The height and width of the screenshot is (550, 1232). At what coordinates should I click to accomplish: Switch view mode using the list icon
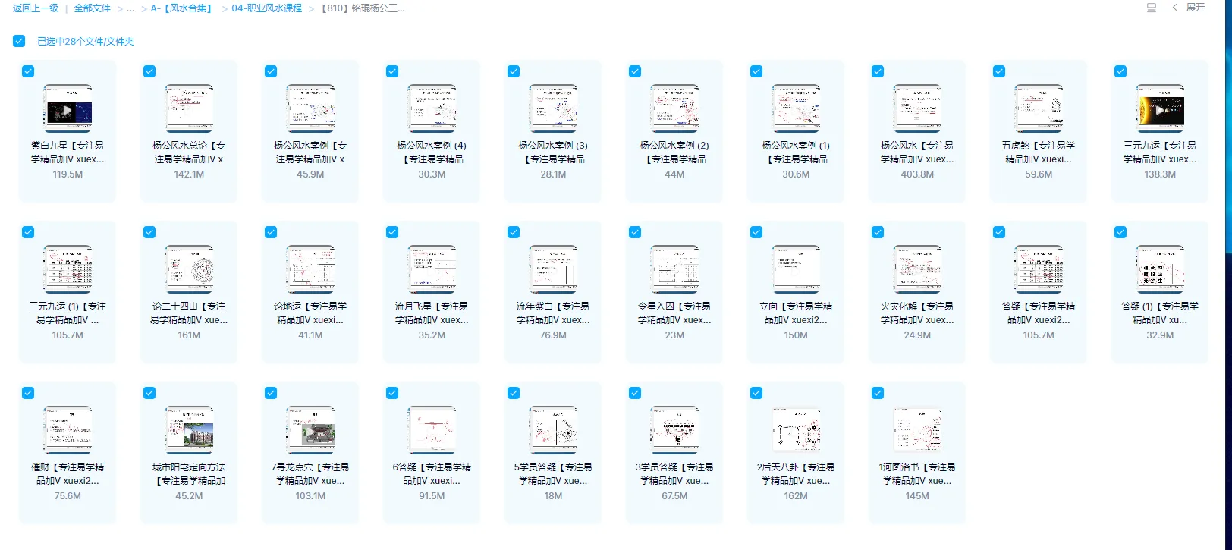click(1152, 8)
